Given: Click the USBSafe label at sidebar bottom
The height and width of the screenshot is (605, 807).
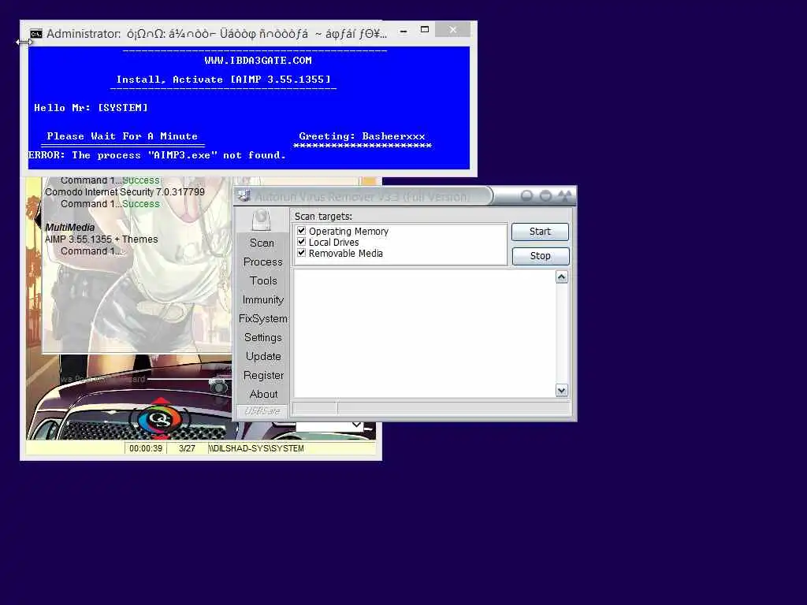Looking at the screenshot, I should point(262,411).
